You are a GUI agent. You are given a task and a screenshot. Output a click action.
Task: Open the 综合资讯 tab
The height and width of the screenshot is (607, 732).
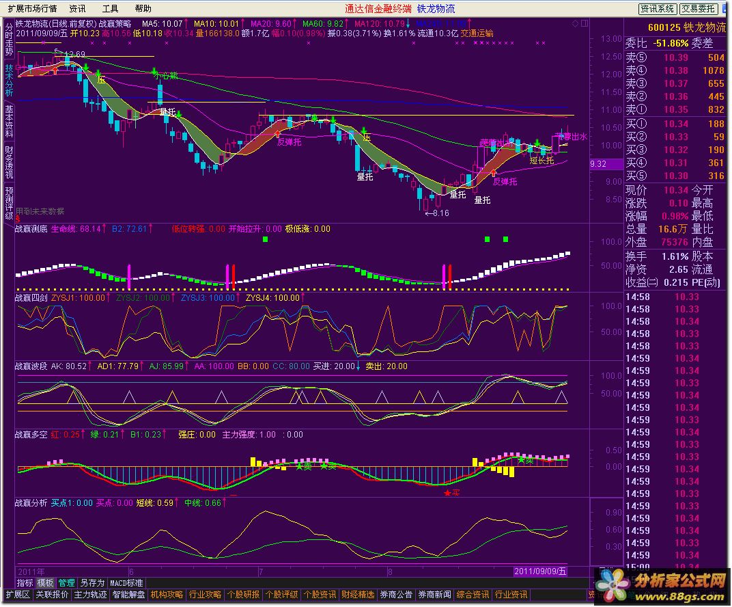(473, 595)
